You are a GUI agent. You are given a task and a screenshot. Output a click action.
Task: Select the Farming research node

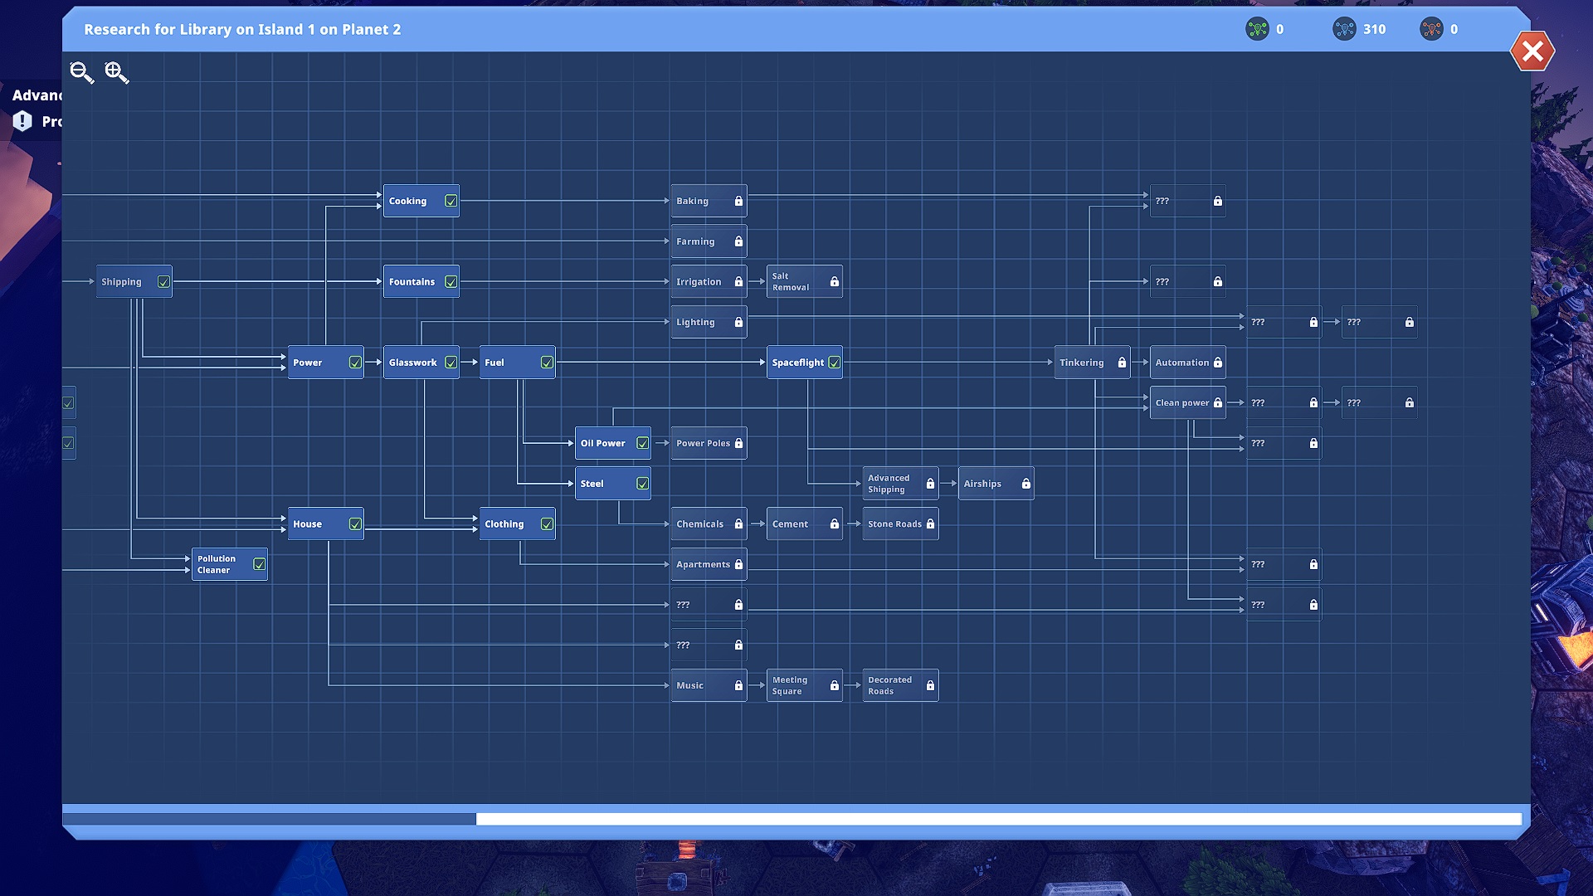pyautogui.click(x=709, y=241)
